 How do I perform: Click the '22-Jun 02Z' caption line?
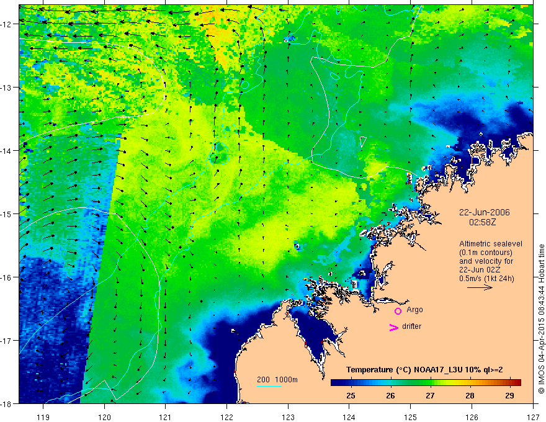click(x=480, y=270)
